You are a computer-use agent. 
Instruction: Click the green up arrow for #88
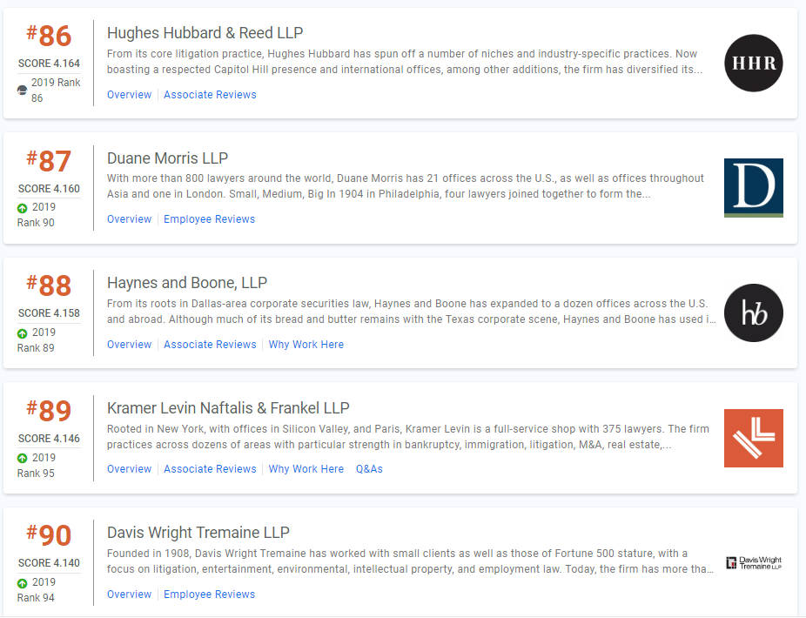(x=22, y=333)
